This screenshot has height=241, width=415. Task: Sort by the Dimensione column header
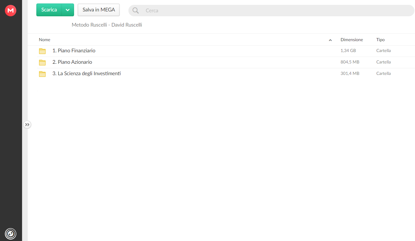pos(352,40)
